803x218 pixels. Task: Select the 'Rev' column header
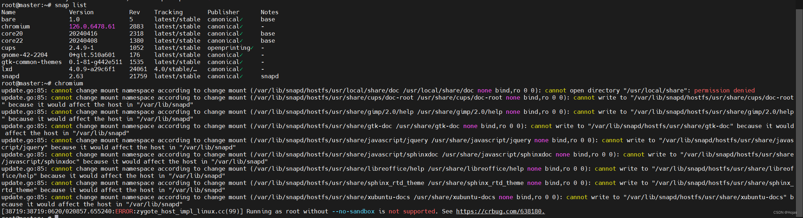coord(135,12)
